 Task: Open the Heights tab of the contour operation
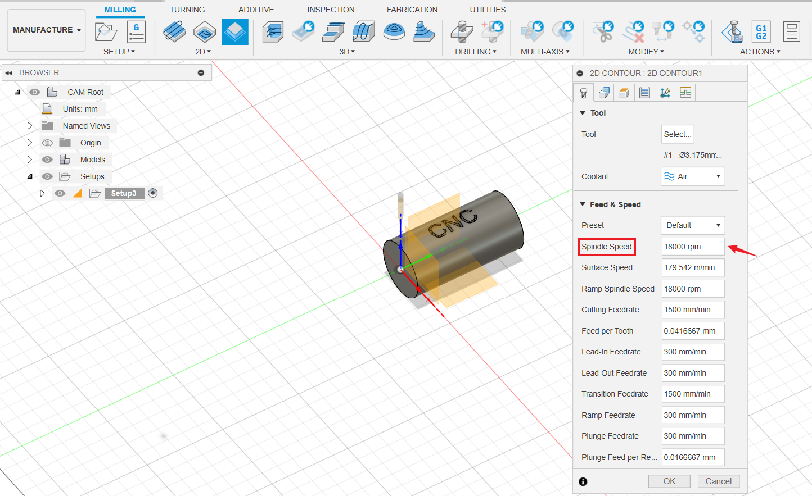point(624,92)
